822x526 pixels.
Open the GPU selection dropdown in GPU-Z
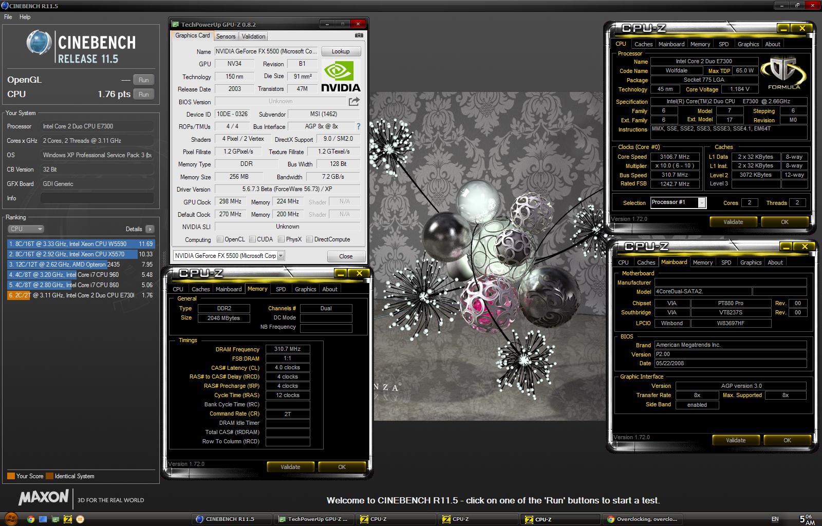[281, 256]
